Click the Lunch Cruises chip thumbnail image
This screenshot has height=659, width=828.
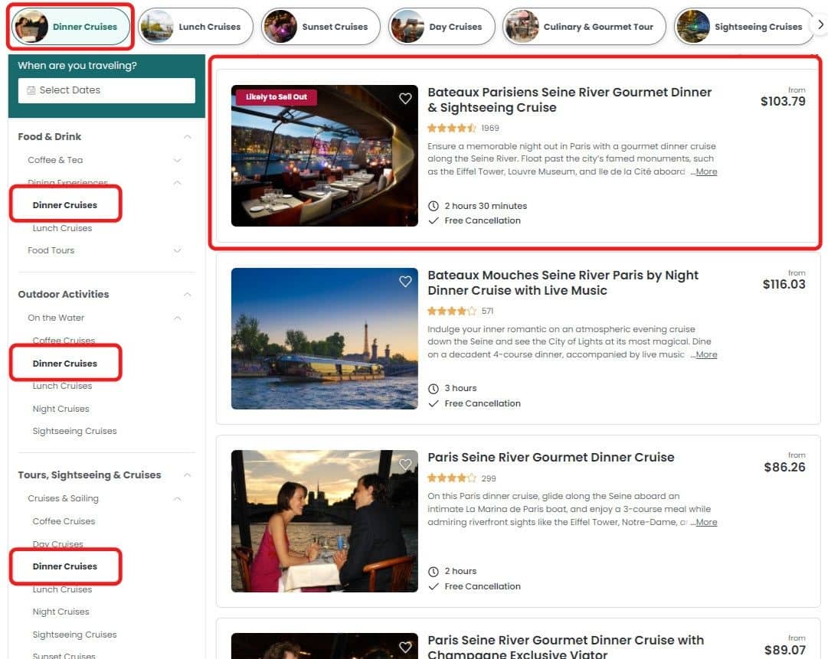coord(157,26)
